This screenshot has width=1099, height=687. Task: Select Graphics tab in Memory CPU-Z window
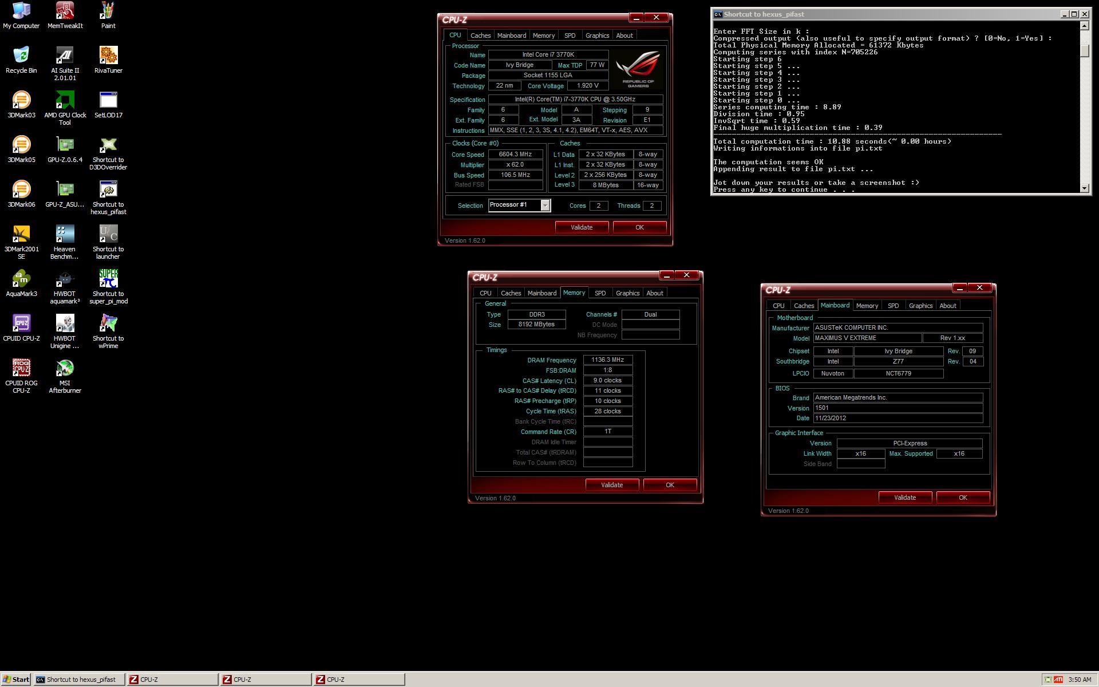click(627, 293)
